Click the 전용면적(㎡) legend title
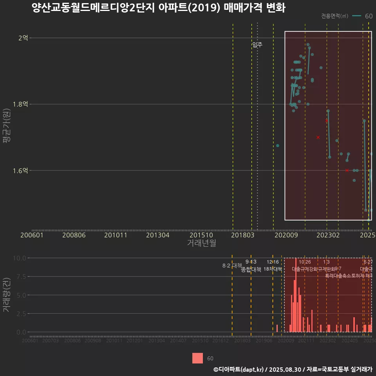Screen dimensions: 376x376 point(334,16)
